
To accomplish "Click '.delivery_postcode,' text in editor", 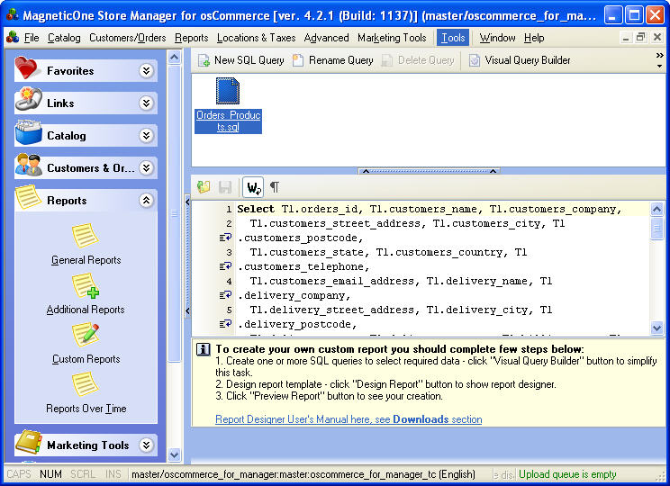I will pyautogui.click(x=297, y=324).
